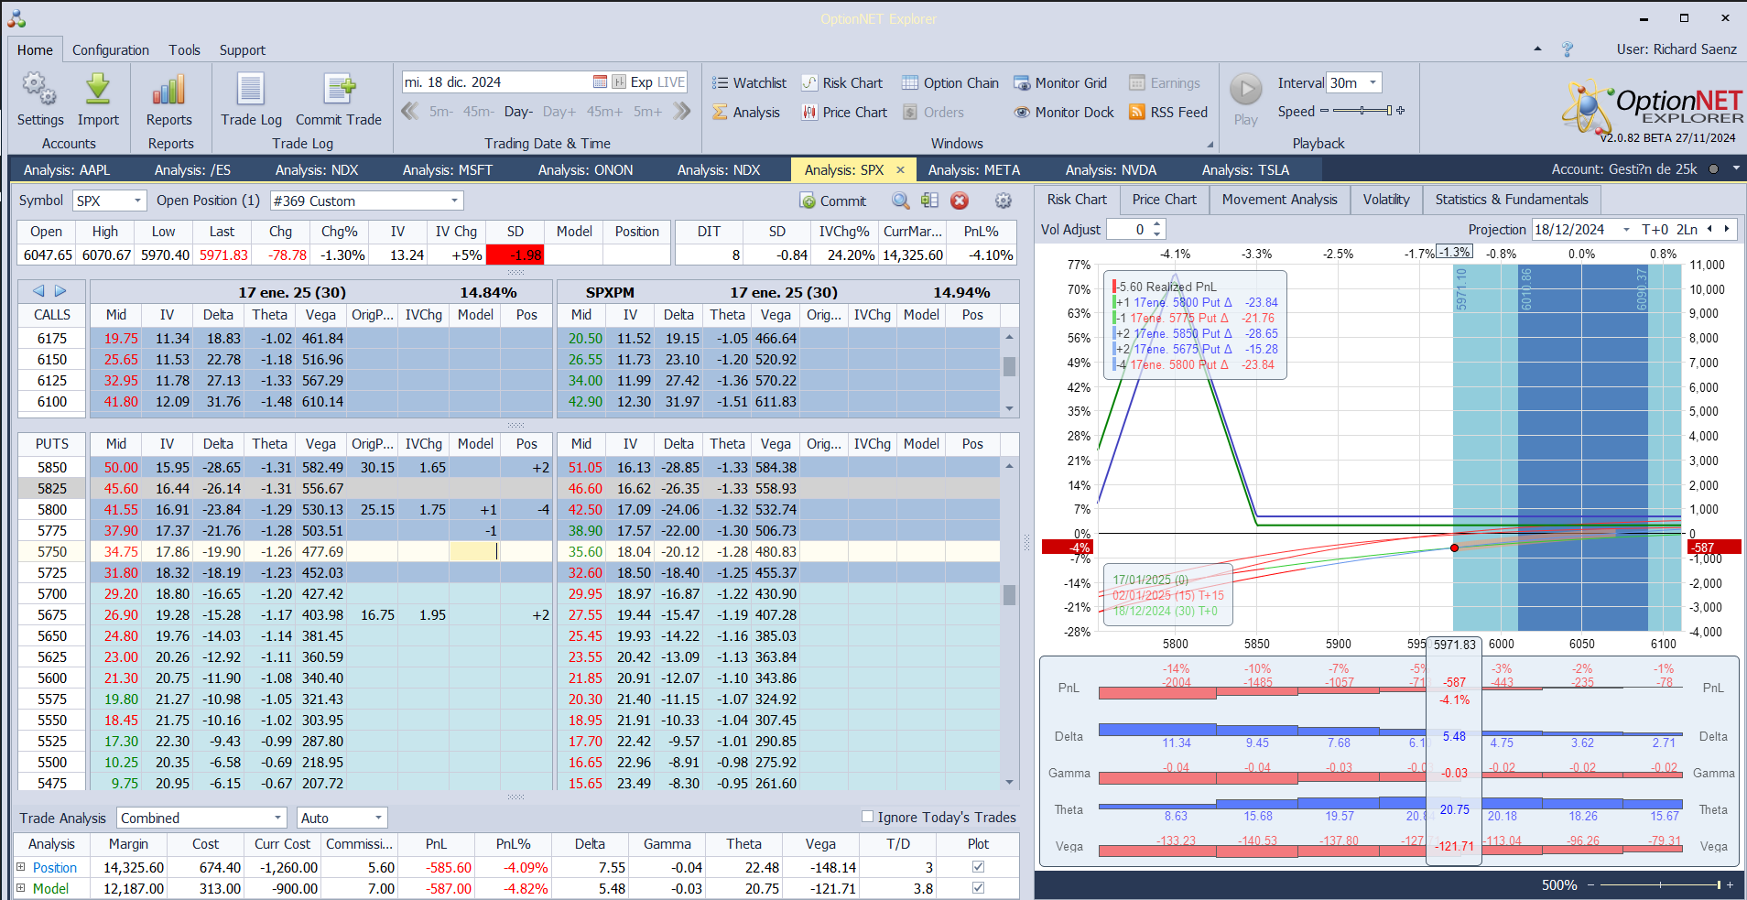Toggle the T+0 line button
The height and width of the screenshot is (900, 1747).
[1655, 230]
